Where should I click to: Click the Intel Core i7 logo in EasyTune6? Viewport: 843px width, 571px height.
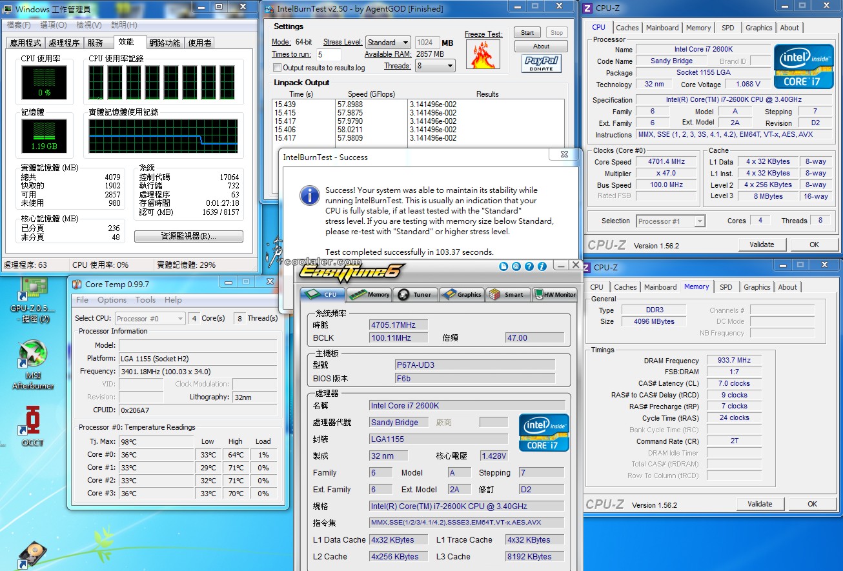coord(543,432)
